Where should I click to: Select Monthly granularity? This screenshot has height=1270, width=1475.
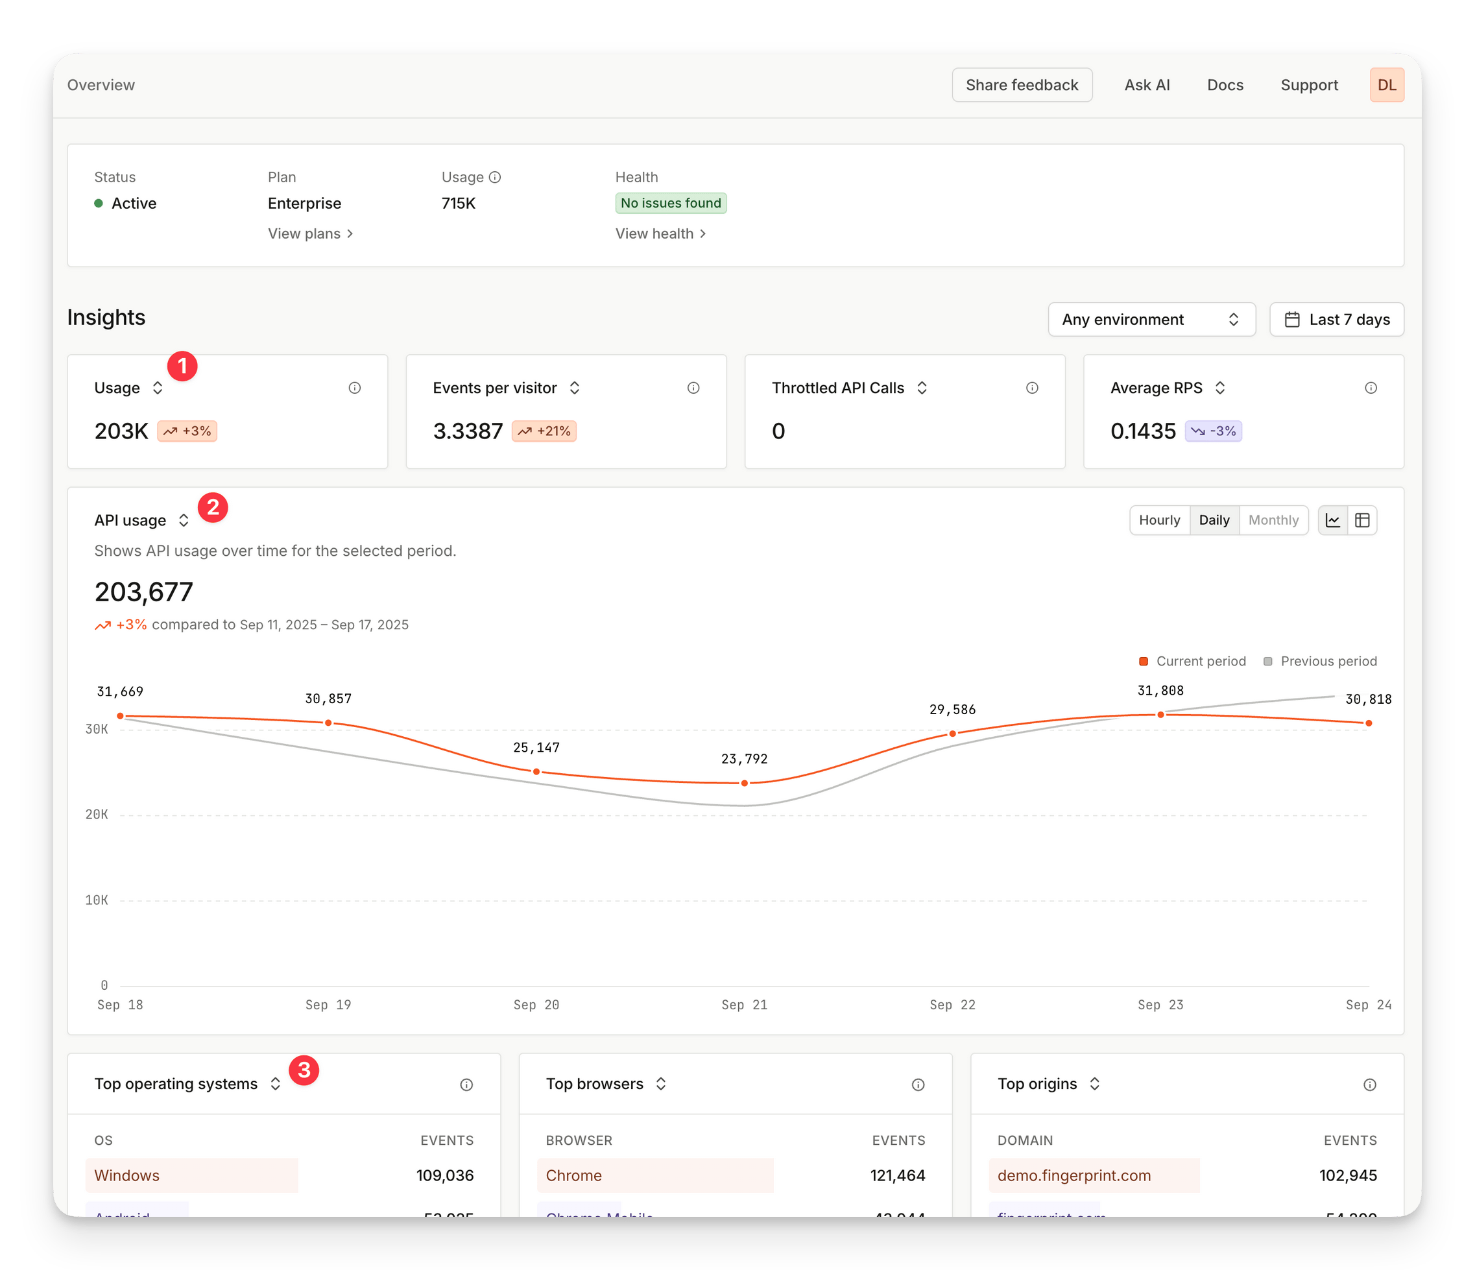click(x=1273, y=520)
